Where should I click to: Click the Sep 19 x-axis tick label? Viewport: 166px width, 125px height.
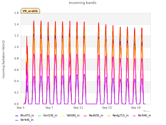pyautogui.click(x=136, y=108)
